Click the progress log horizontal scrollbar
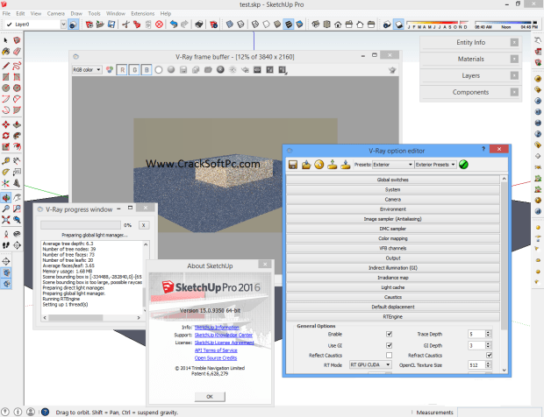Screen dimensions: 544x417 tap(91, 318)
